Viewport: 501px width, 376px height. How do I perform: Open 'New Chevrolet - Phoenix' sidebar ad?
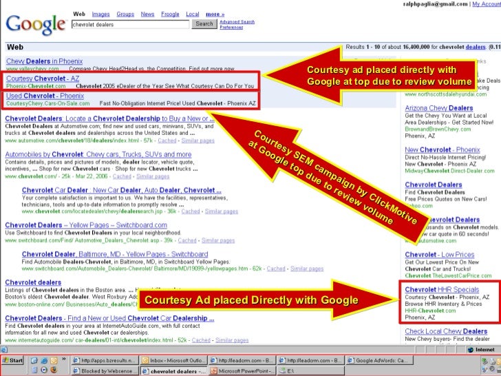pyautogui.click(x=443, y=149)
